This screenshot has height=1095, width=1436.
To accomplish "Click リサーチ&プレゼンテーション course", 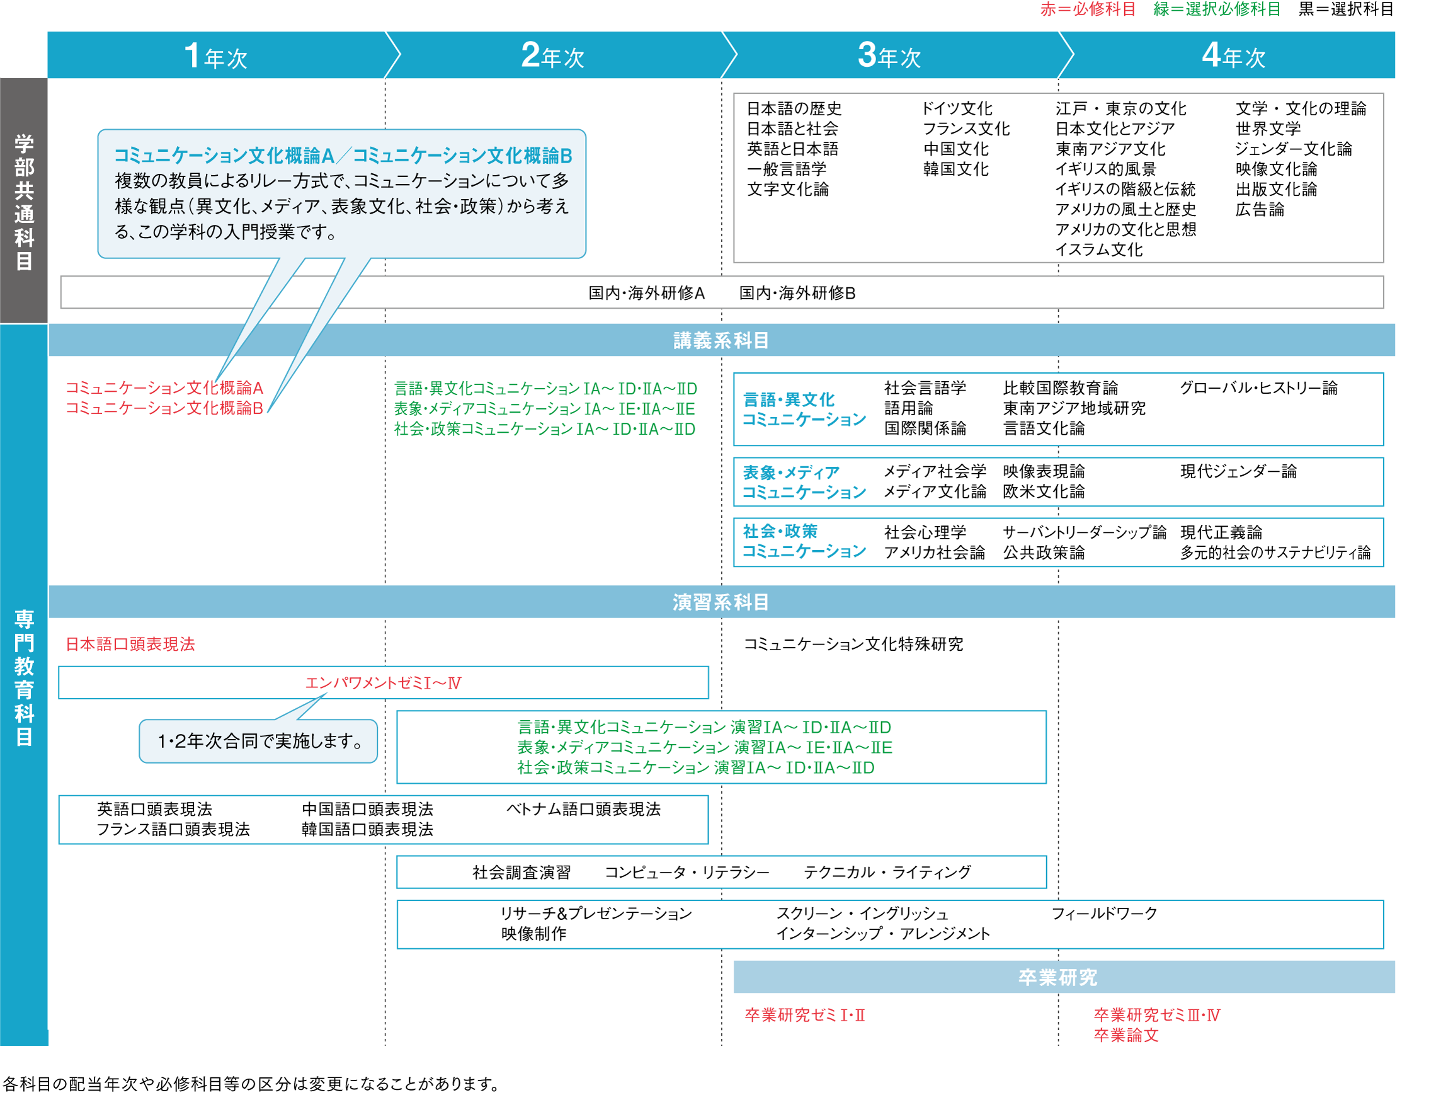I will [596, 914].
